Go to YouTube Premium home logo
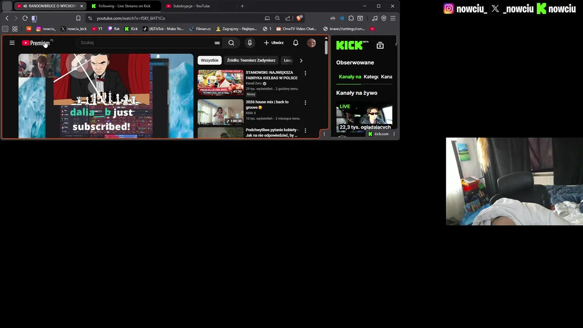 point(36,43)
